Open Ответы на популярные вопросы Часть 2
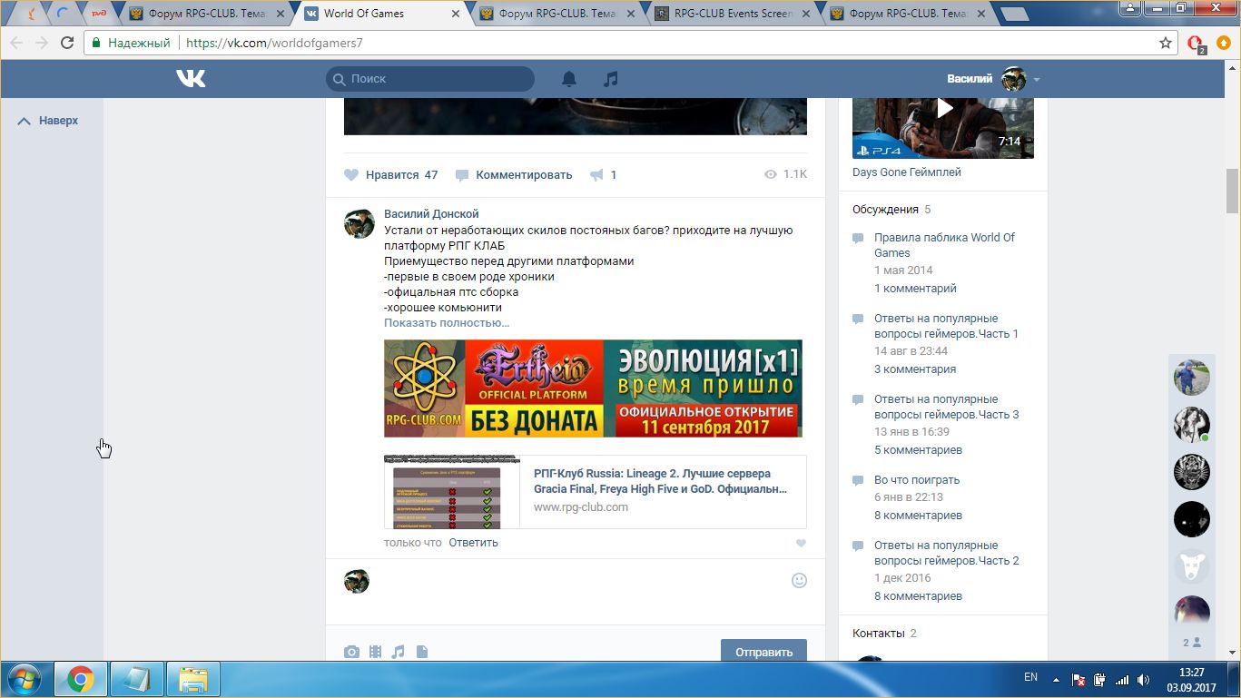 coord(946,553)
